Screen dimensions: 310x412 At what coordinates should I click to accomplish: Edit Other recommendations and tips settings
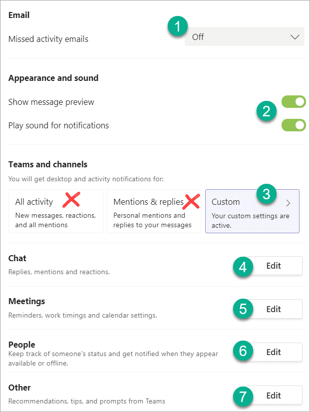click(x=274, y=395)
